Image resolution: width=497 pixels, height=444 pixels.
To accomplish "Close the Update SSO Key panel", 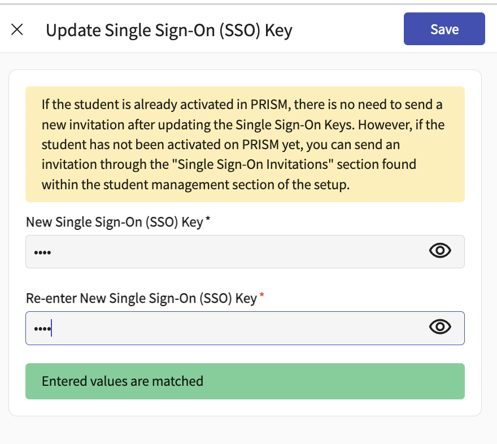I will [x=17, y=29].
